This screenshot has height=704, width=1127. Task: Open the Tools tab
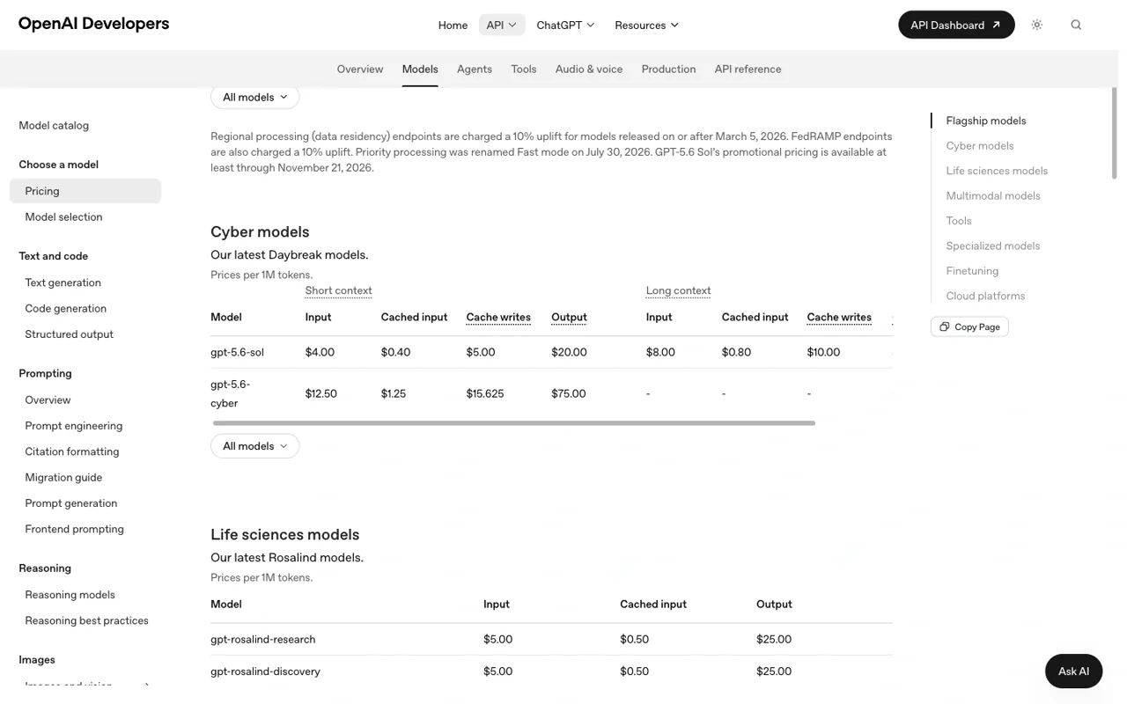[524, 69]
